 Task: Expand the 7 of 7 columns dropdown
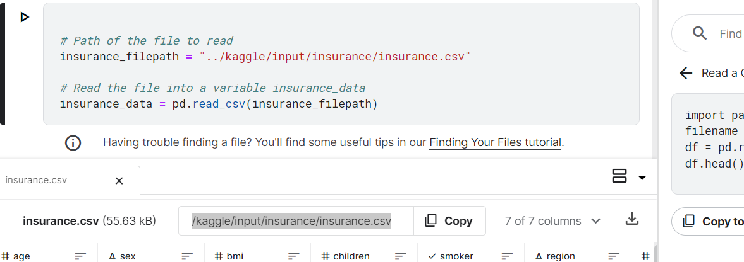tap(552, 221)
